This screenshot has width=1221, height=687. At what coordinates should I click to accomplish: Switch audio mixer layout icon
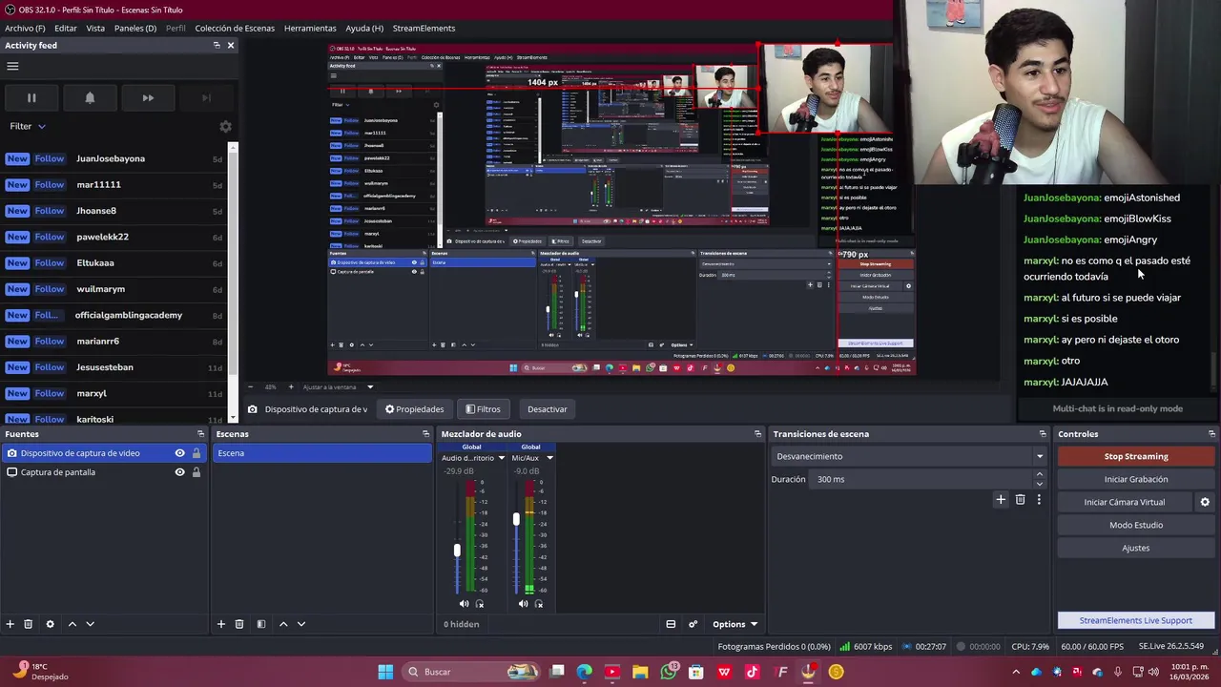point(671,624)
